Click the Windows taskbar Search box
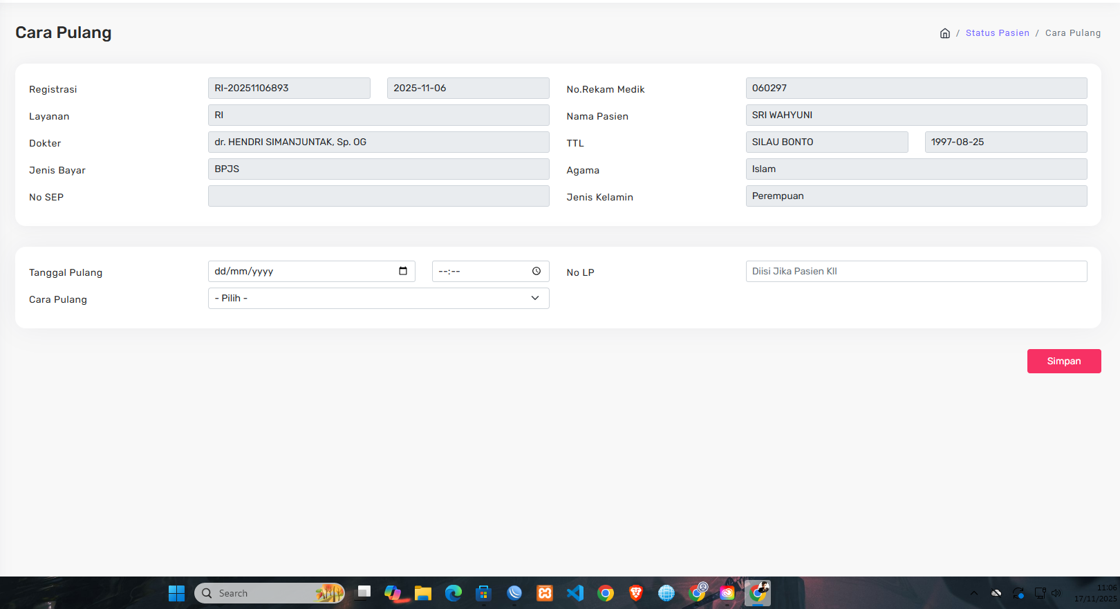 point(270,593)
